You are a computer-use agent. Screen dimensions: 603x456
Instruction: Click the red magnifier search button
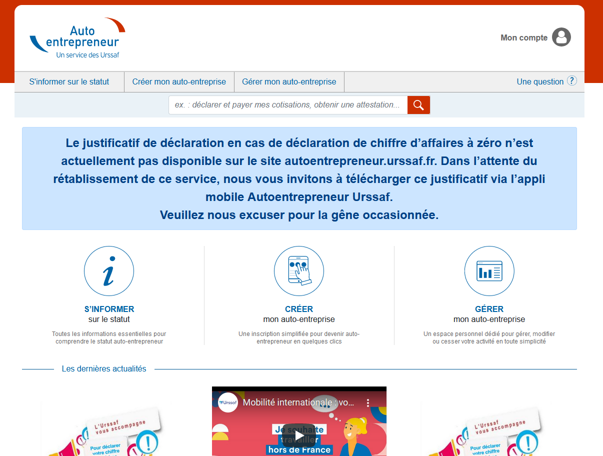point(418,105)
